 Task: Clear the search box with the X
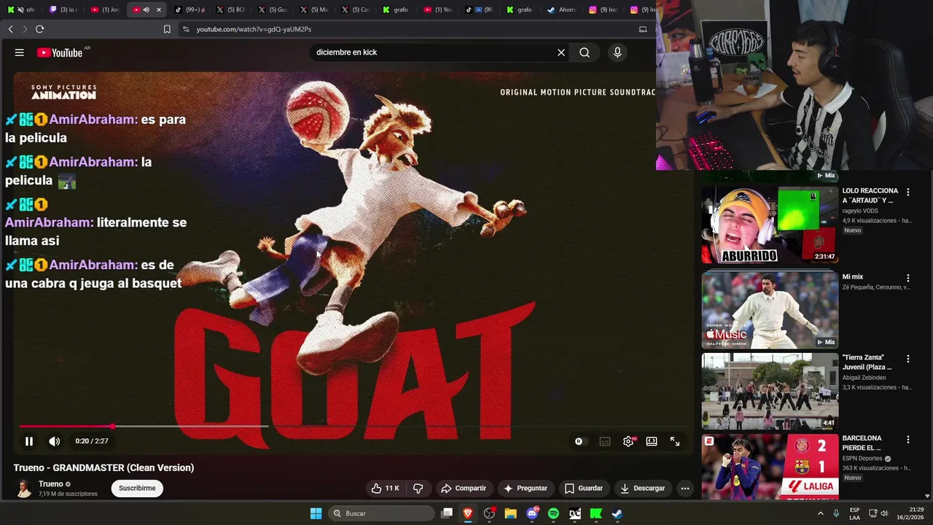pos(561,52)
